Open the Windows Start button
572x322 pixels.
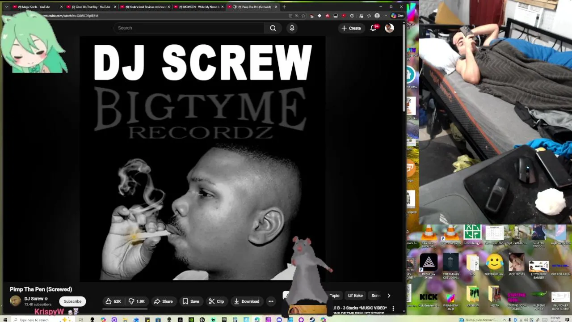(4, 319)
